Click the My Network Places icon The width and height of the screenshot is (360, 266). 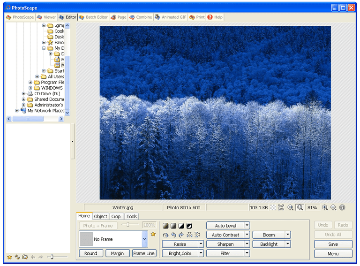[x=23, y=110]
